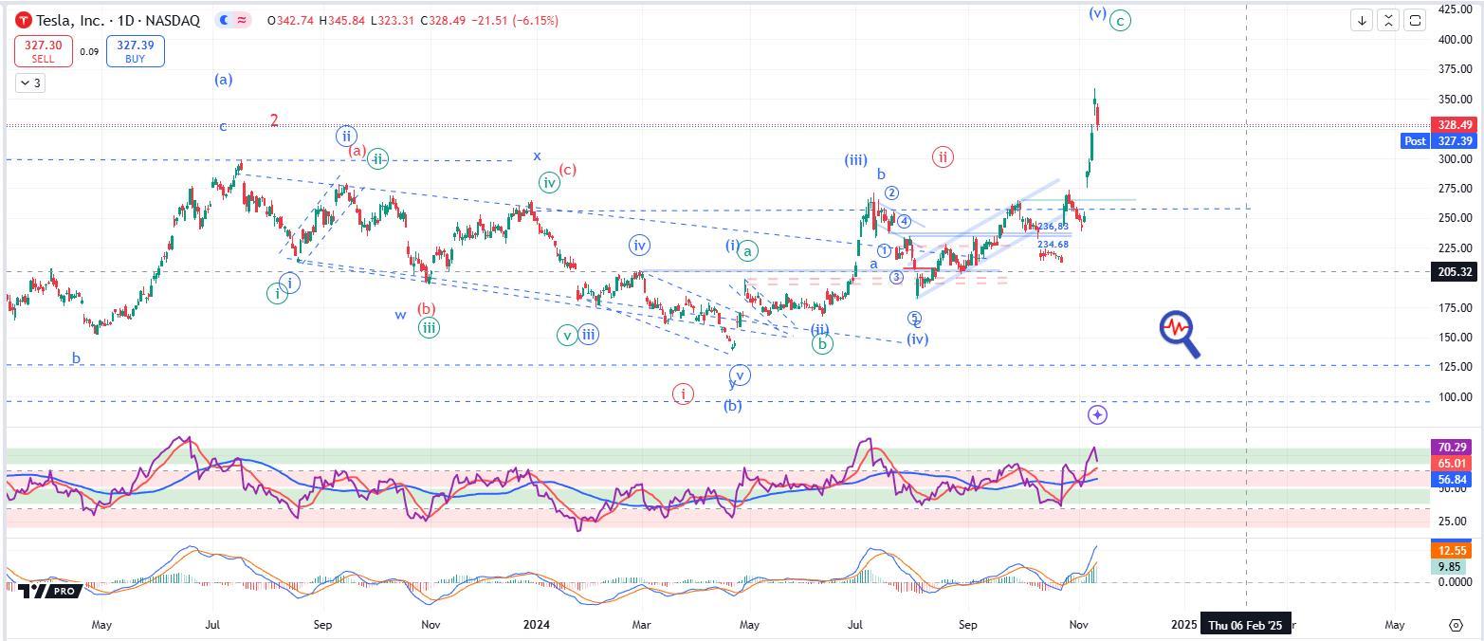Select the green circled b wave label
This screenshot has height=641, width=1484.
click(x=822, y=344)
